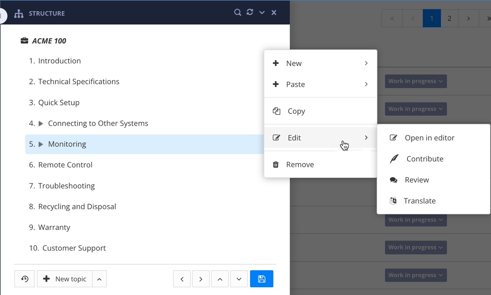The image size is (491, 295).
Task: Open the search icon in the Structure panel
Action: pos(237,12)
